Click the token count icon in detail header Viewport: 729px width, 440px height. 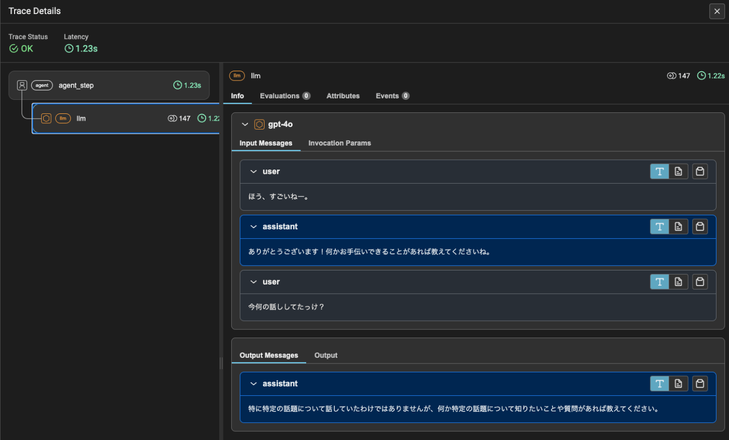tap(671, 76)
